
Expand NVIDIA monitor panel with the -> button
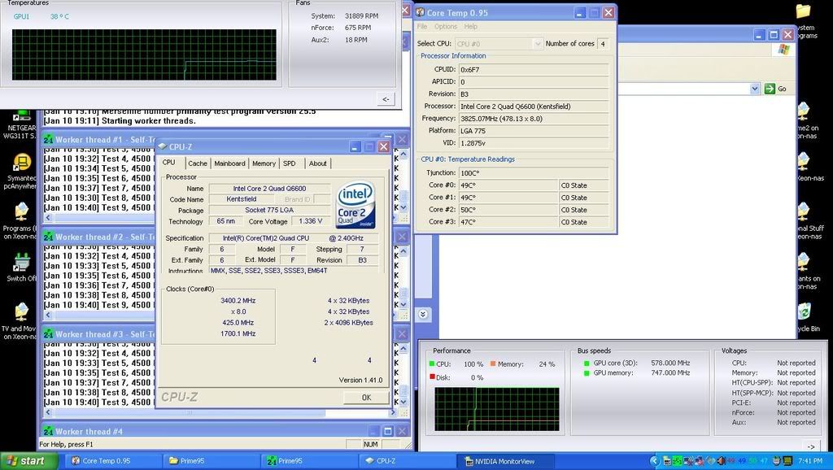[811, 446]
